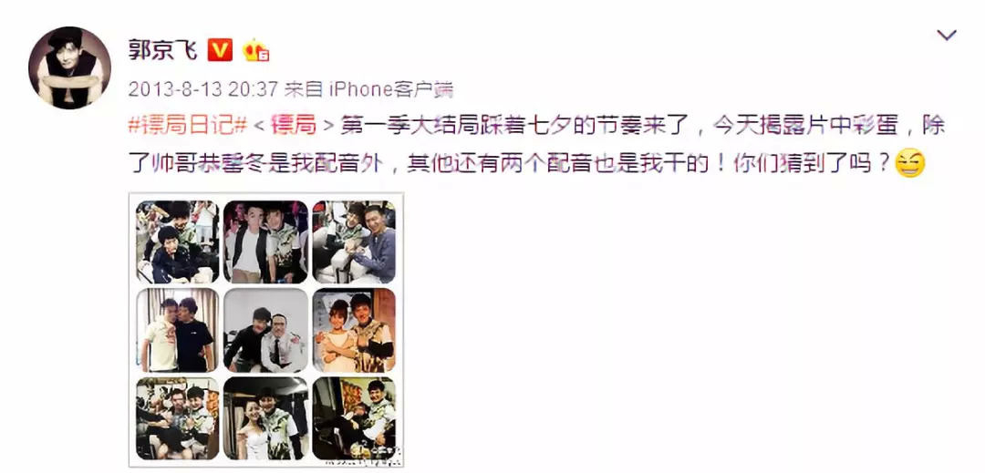
Task: Open the username 郭京飞 profile link
Action: click(x=162, y=50)
